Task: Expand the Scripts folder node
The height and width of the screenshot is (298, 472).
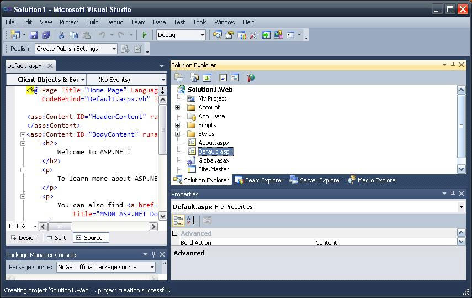Action: [177, 126]
